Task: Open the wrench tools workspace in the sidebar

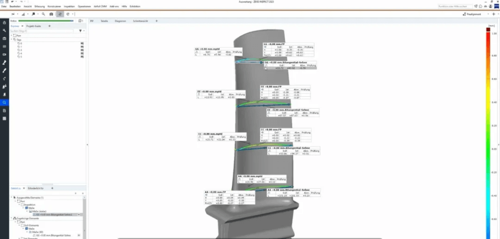Action: pyautogui.click(x=4, y=31)
